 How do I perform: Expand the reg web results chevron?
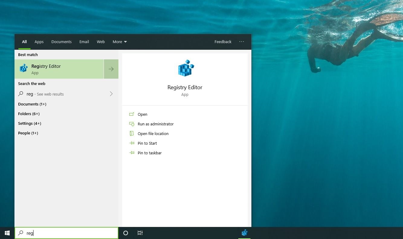pyautogui.click(x=111, y=94)
